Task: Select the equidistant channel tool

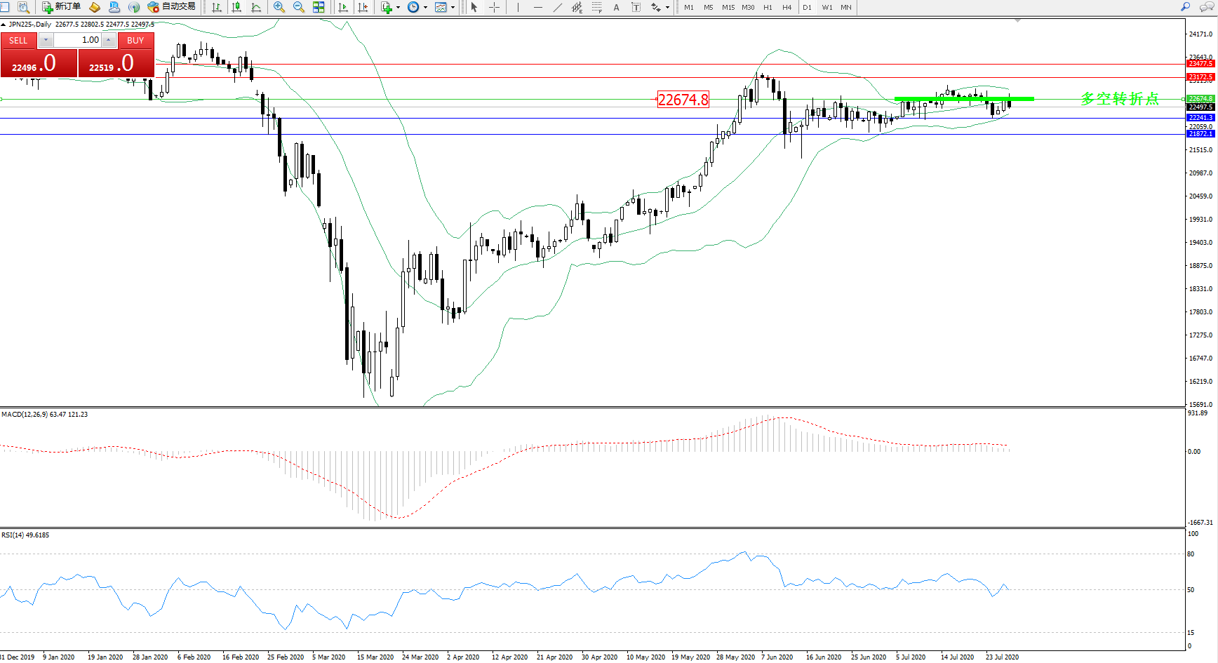Action: click(577, 7)
